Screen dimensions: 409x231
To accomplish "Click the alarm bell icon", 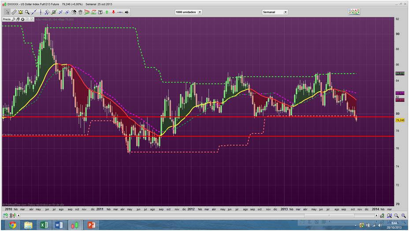I will (20, 12).
